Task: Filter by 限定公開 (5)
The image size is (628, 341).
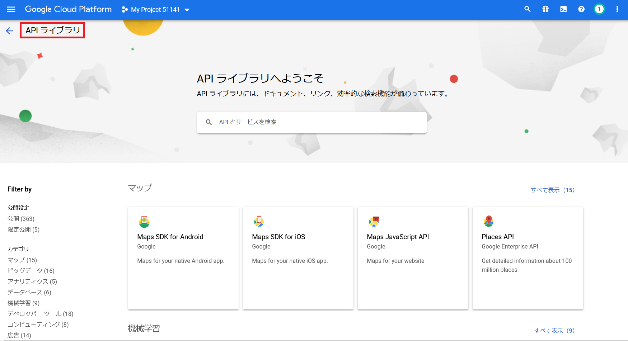Action: tap(24, 229)
